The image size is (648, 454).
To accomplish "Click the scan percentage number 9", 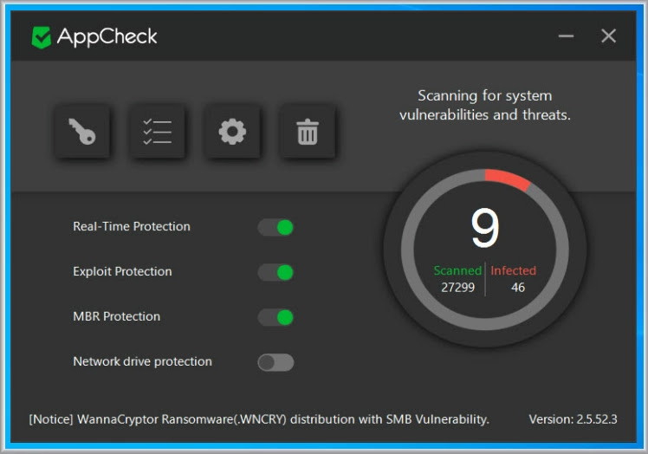I will 485,228.
